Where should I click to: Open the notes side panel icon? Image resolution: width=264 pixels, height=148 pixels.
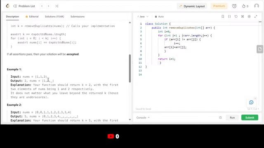click(260, 49)
